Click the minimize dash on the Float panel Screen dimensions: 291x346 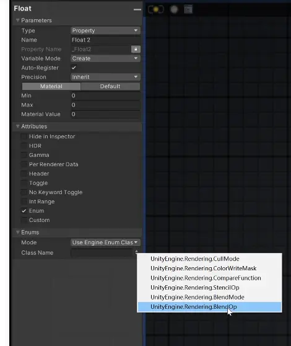[x=137, y=9]
